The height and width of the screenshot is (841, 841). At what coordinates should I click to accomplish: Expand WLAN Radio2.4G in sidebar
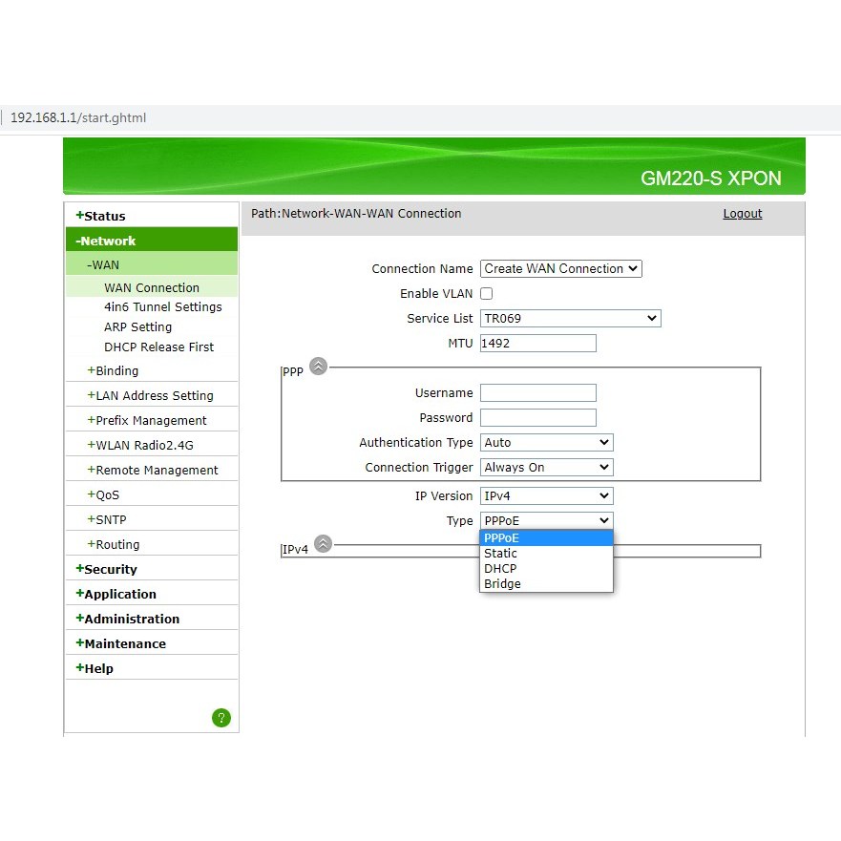pos(144,446)
